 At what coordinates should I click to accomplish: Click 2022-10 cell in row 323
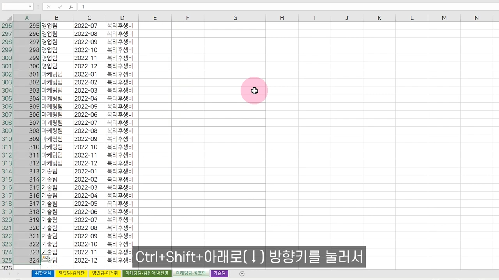(x=89, y=244)
